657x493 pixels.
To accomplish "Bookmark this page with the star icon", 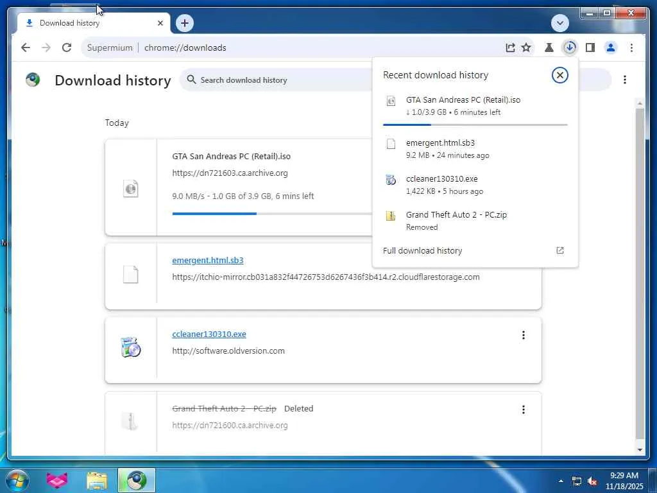I will tap(526, 48).
